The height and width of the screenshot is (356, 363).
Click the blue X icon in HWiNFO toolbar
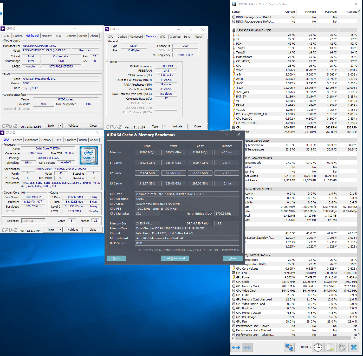(x=354, y=347)
